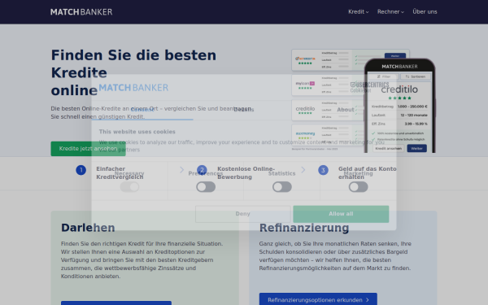The image size is (488, 305).
Task: Click the Marketing label in cookie dialog
Action: click(x=358, y=173)
